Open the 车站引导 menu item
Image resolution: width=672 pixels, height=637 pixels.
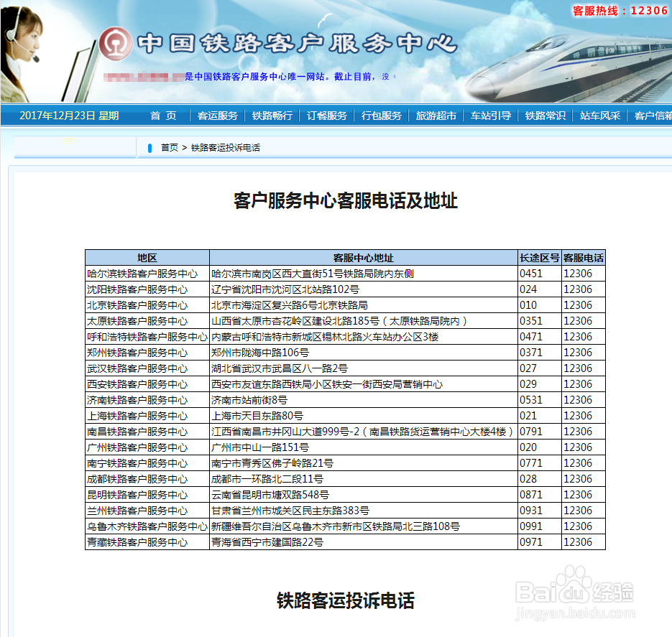491,116
